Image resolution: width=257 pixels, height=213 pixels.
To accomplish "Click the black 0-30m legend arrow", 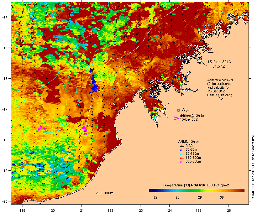I will pyautogui.click(x=182, y=146).
